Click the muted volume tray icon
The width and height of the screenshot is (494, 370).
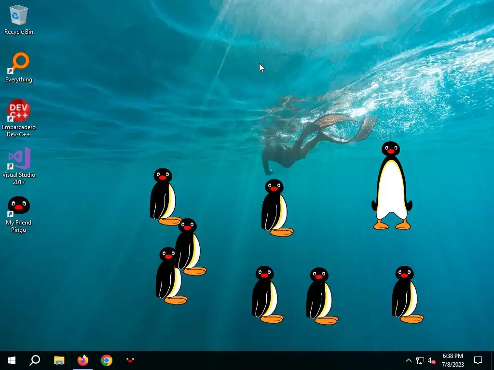pyautogui.click(x=432, y=360)
